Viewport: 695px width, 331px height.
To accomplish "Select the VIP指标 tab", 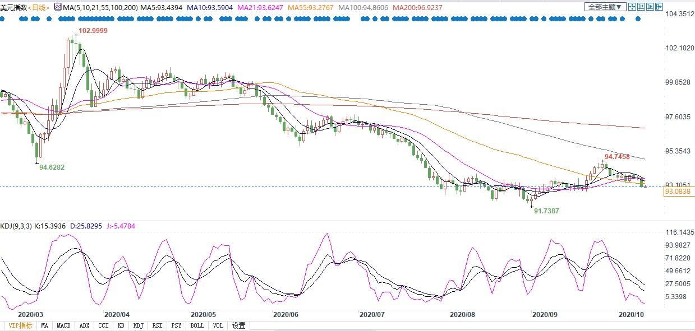I will point(20,325).
